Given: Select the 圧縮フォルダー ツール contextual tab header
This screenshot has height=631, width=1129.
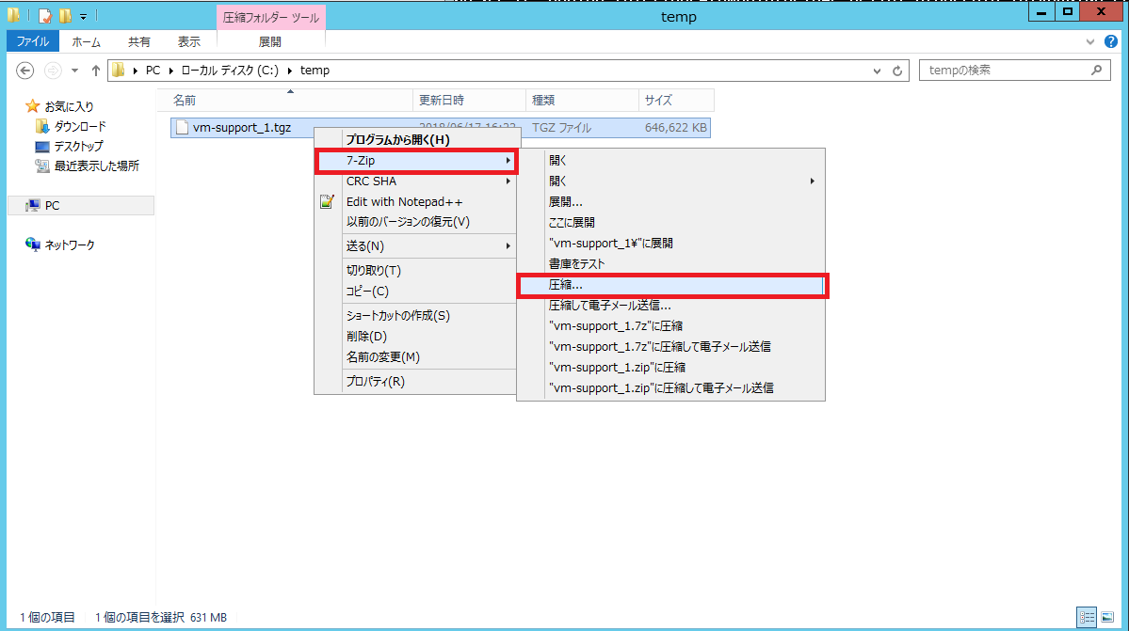Looking at the screenshot, I should 271,17.
